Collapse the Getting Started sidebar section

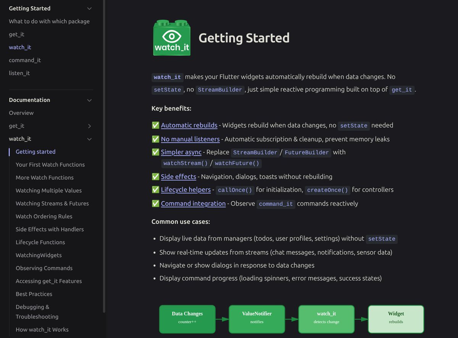pos(89,8)
